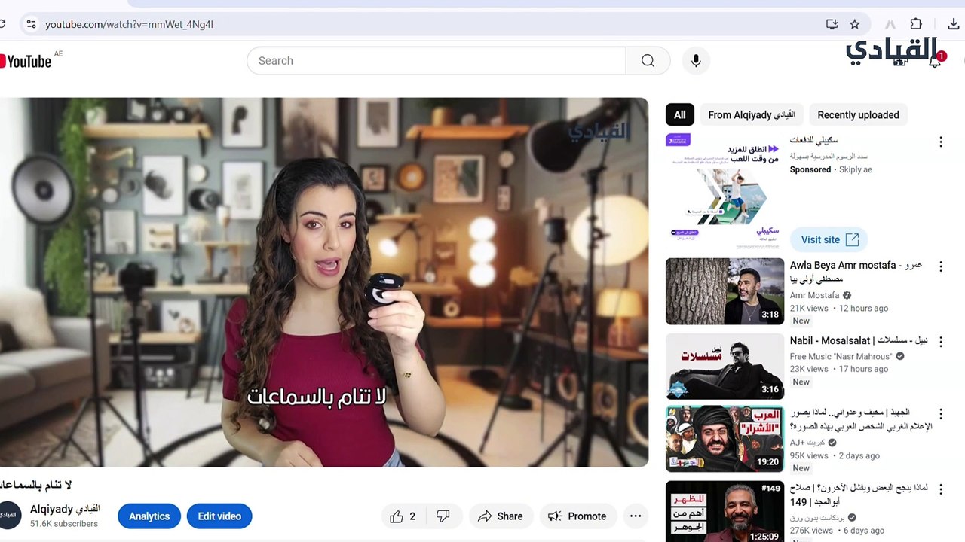Click the address bar URL
This screenshot has width=965, height=542.
129,24
